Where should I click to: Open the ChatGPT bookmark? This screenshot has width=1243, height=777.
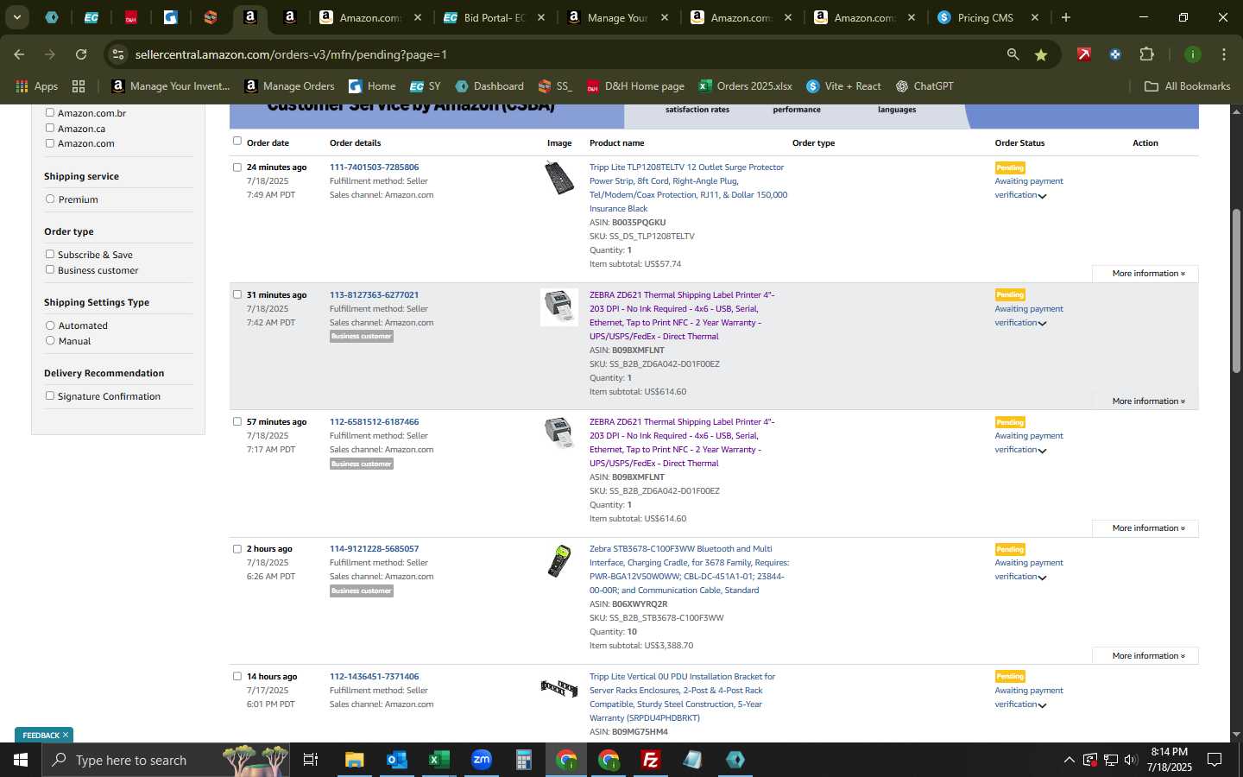tap(924, 86)
